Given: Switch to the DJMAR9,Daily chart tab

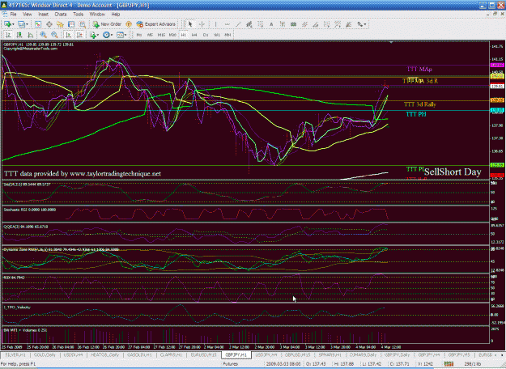Looking at the screenshot, I should pos(363,354).
